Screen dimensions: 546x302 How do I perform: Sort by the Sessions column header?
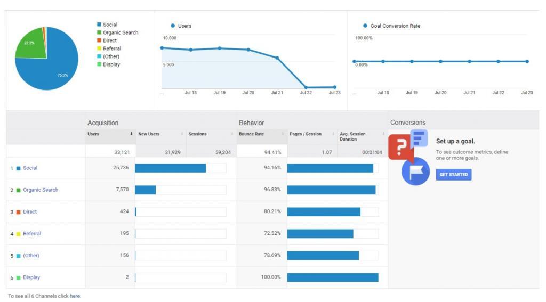pyautogui.click(x=197, y=134)
